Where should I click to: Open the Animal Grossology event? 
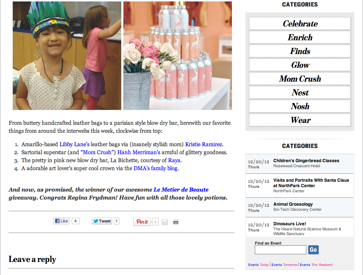point(293,204)
